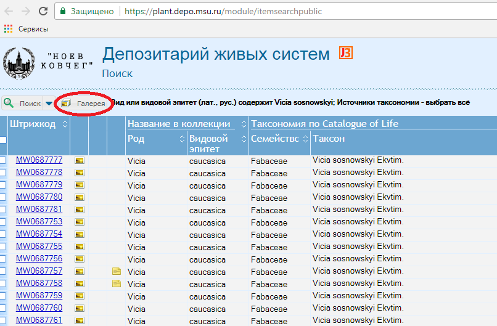The width and height of the screenshot is (497, 326).
Task: Open the Галерея gallery button
Action: (x=84, y=104)
